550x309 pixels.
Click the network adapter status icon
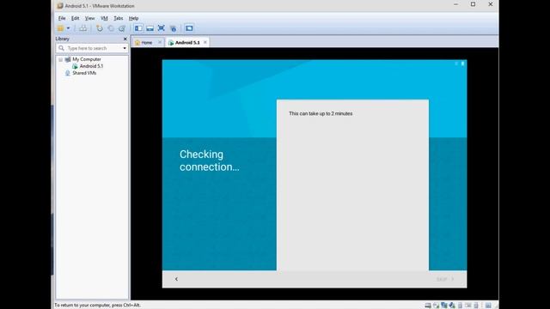[444, 306]
